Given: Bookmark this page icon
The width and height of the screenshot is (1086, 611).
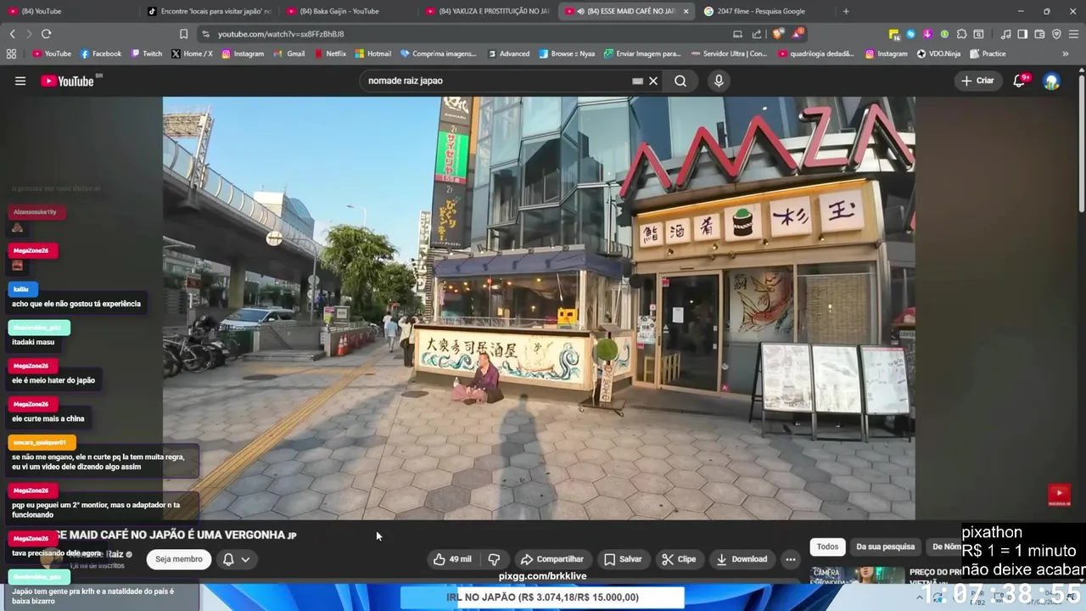Looking at the screenshot, I should (183, 34).
